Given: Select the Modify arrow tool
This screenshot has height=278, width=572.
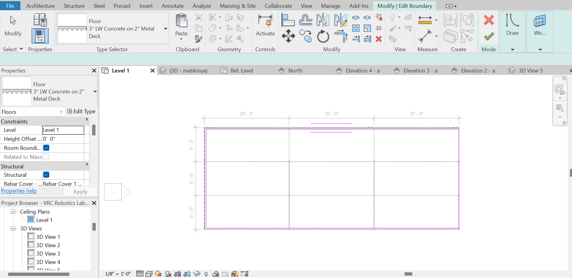Looking at the screenshot, I should click(x=13, y=20).
